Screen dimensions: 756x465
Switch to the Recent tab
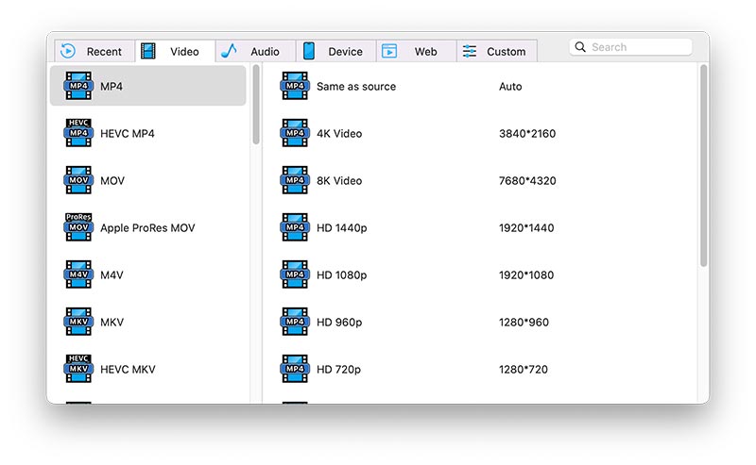[94, 51]
